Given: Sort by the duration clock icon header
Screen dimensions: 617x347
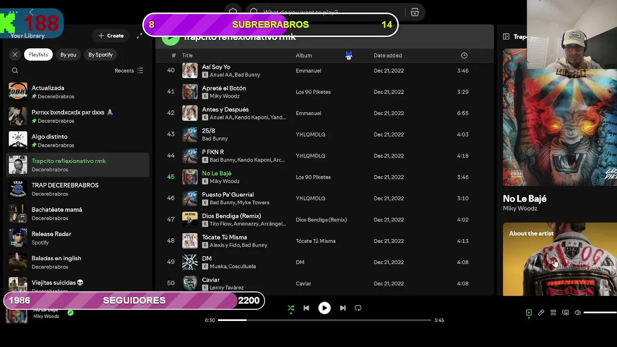Looking at the screenshot, I should 464,55.
